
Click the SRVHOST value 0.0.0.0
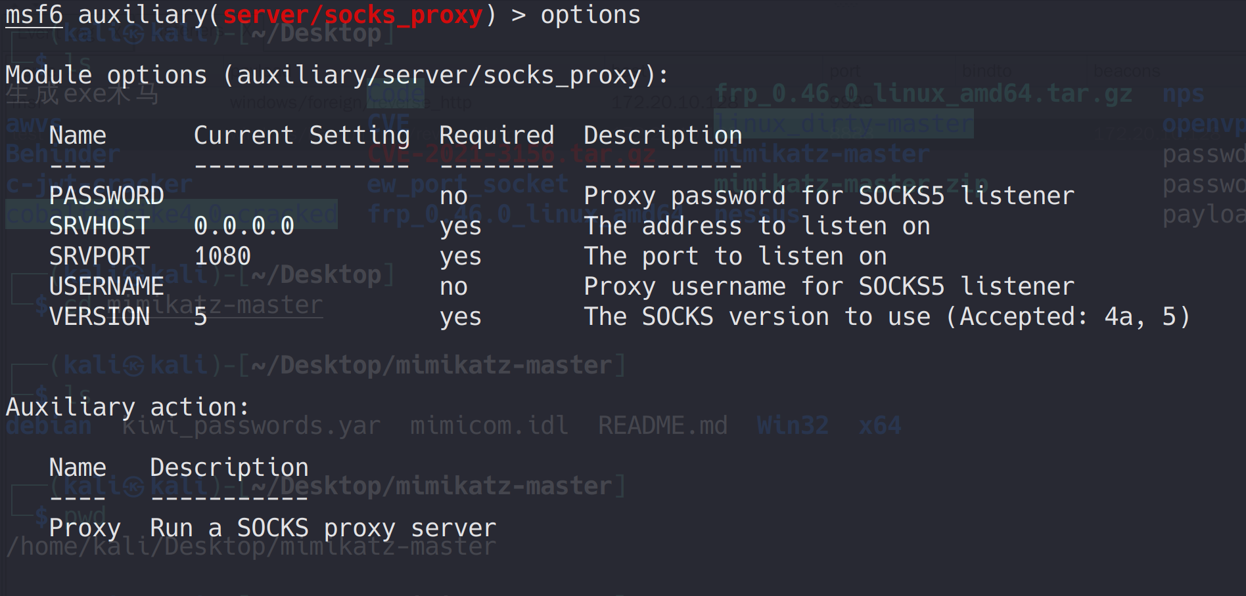coord(244,226)
